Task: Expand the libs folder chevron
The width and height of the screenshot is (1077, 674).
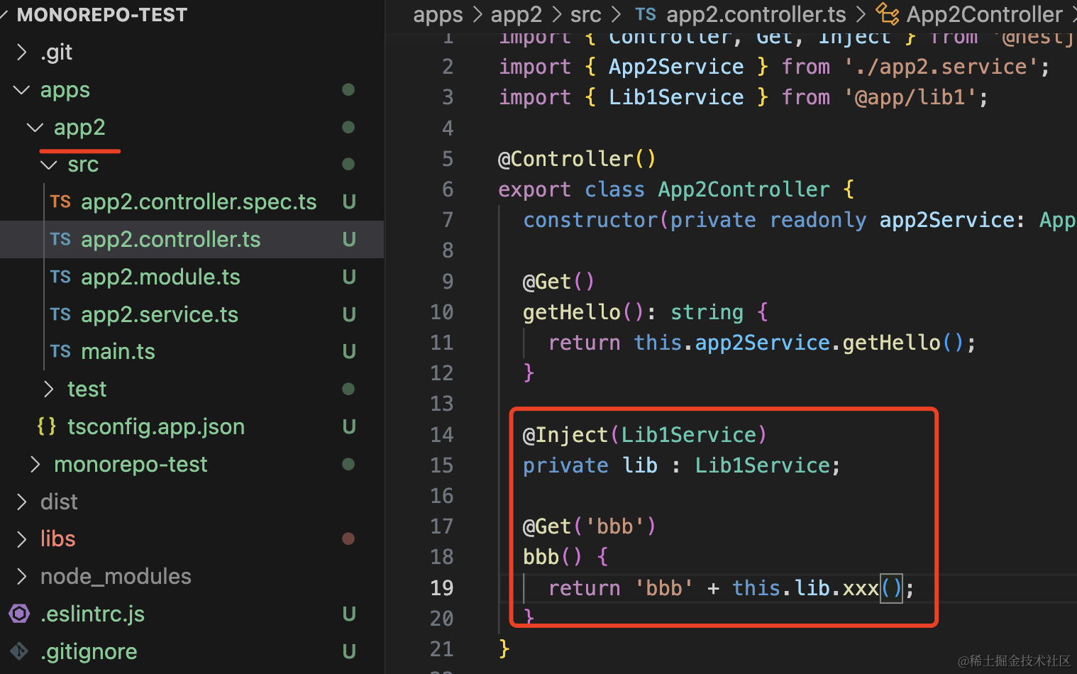Action: tap(22, 539)
